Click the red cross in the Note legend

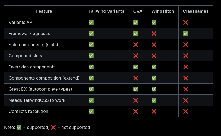click(x=53, y=127)
